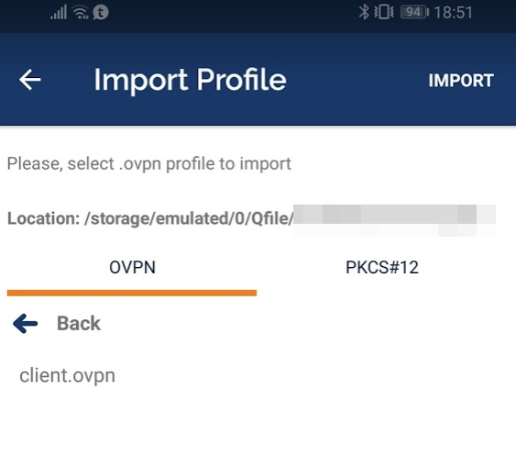Tap the 't' chat notification icon
The image size is (516, 466).
(x=101, y=13)
